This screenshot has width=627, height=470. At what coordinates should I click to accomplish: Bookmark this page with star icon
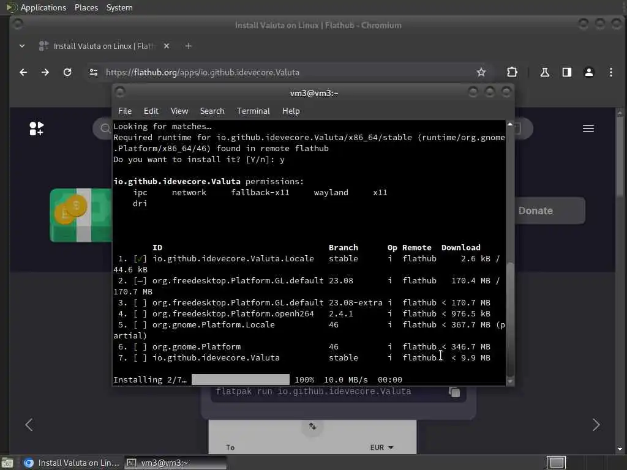coord(481,72)
